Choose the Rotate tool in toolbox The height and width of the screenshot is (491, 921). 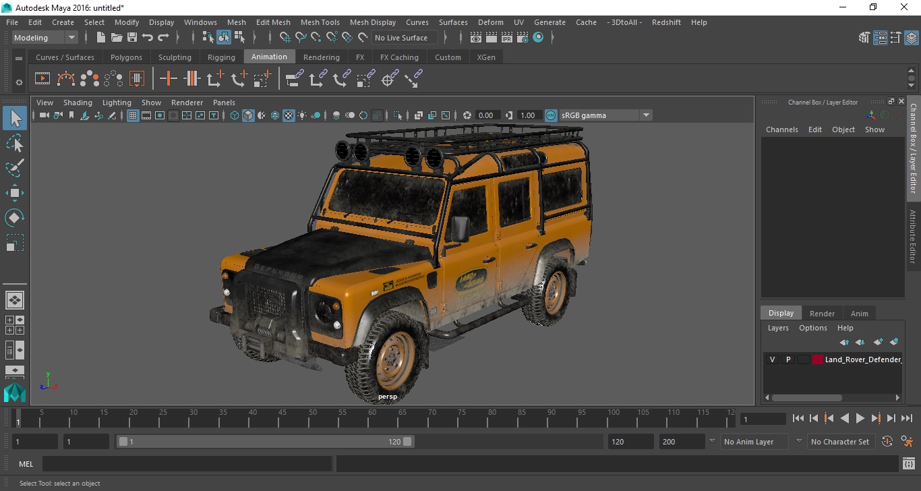15,218
